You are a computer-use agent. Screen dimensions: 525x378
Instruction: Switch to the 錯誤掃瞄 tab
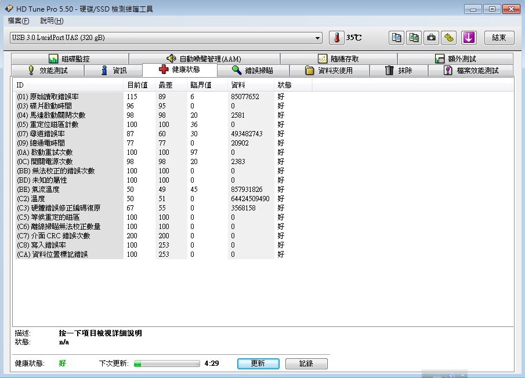click(x=253, y=70)
